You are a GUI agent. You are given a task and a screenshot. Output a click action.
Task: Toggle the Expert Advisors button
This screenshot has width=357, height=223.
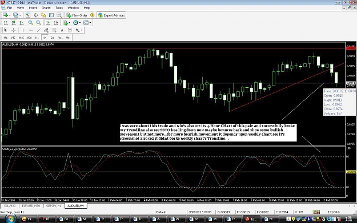[x=111, y=15]
